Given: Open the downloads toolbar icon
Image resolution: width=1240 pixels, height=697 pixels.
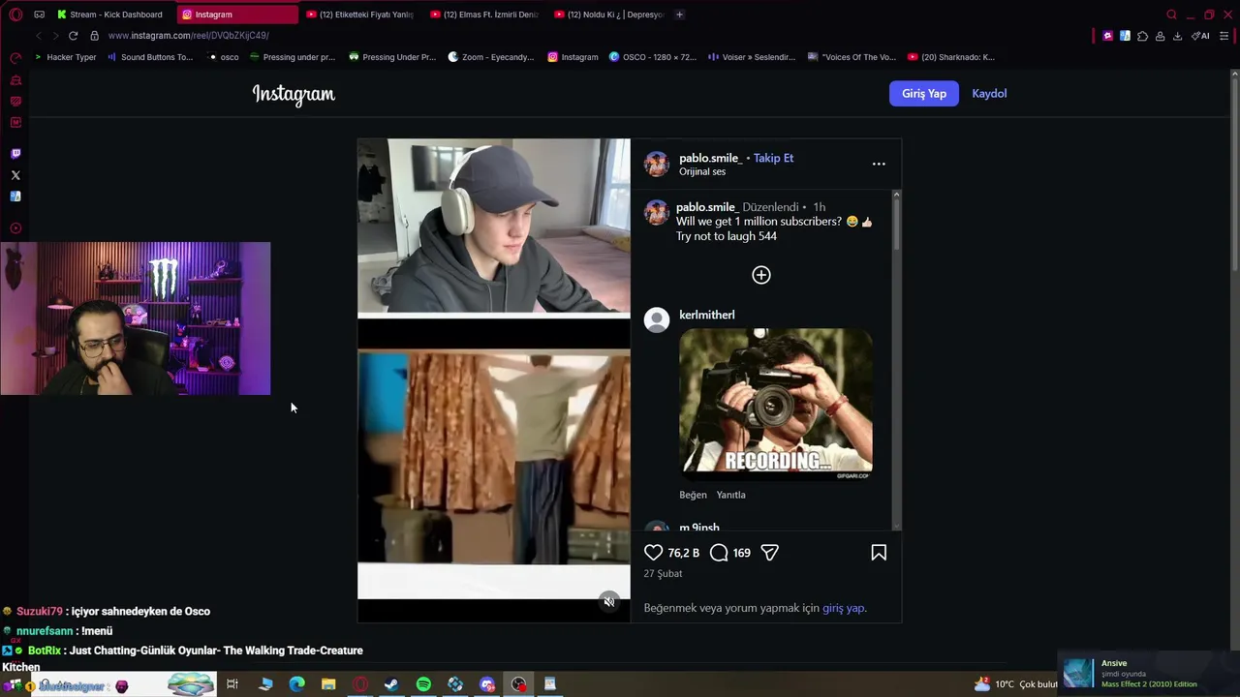Looking at the screenshot, I should pyautogui.click(x=1177, y=36).
